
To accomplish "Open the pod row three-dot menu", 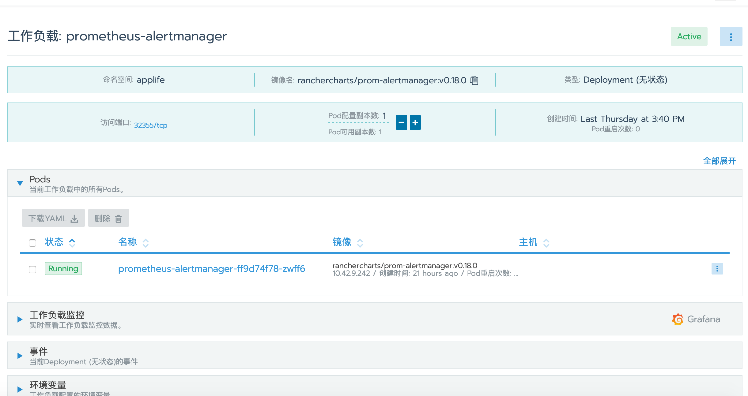I will 717,269.
